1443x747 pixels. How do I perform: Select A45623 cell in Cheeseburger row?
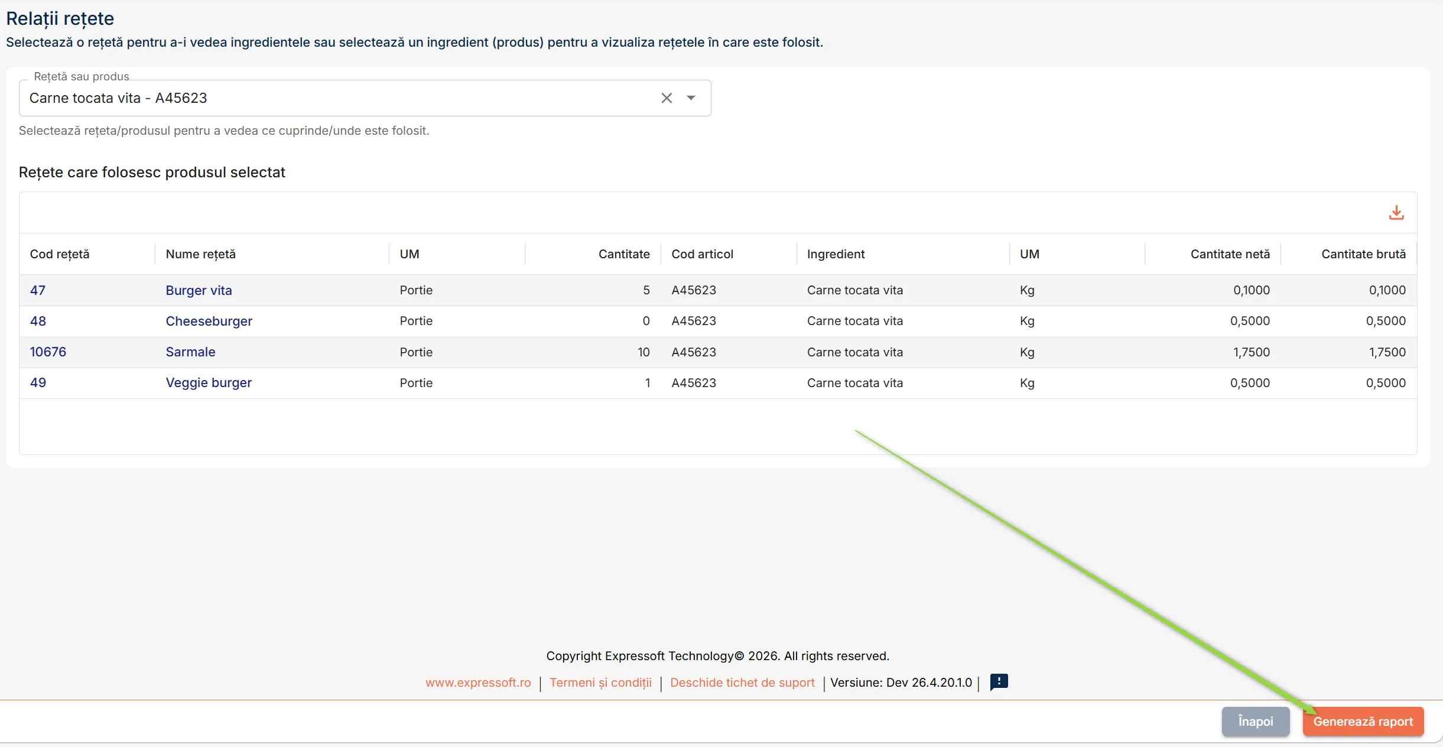[694, 321]
